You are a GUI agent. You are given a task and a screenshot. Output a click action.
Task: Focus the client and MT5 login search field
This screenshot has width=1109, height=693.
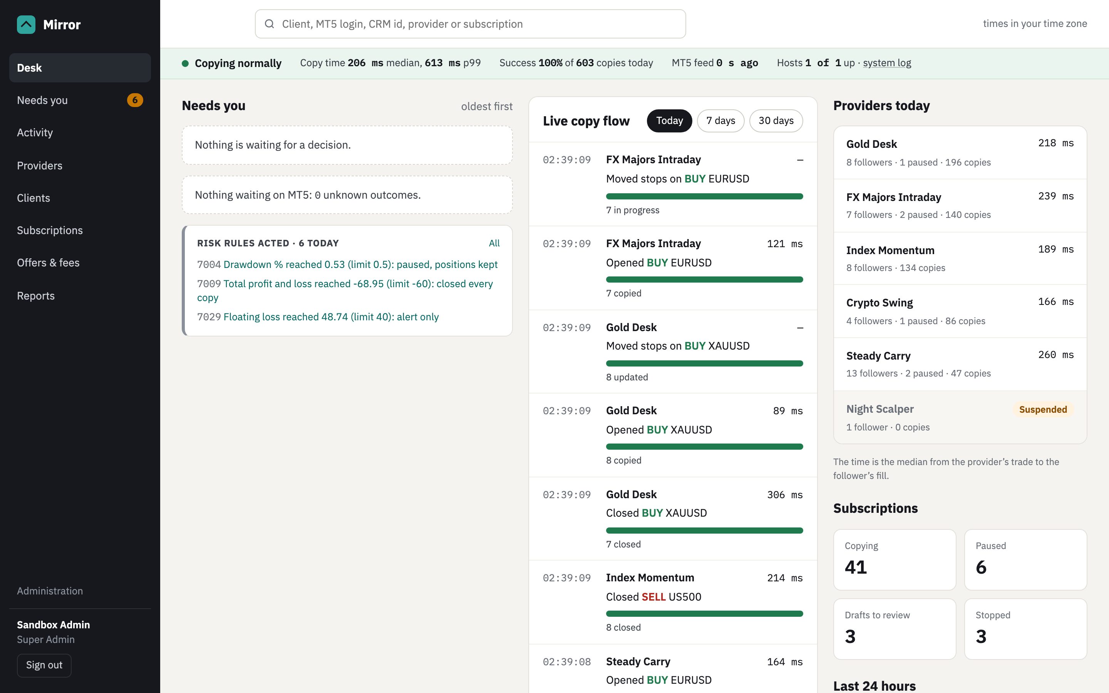(470, 24)
